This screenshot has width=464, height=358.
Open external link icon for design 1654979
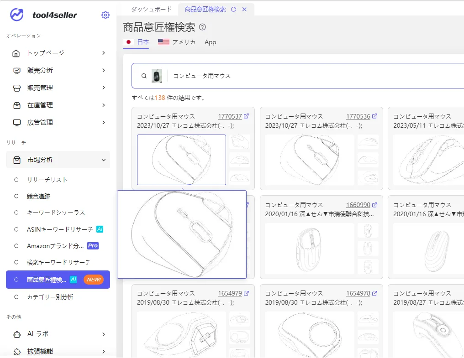246,293
